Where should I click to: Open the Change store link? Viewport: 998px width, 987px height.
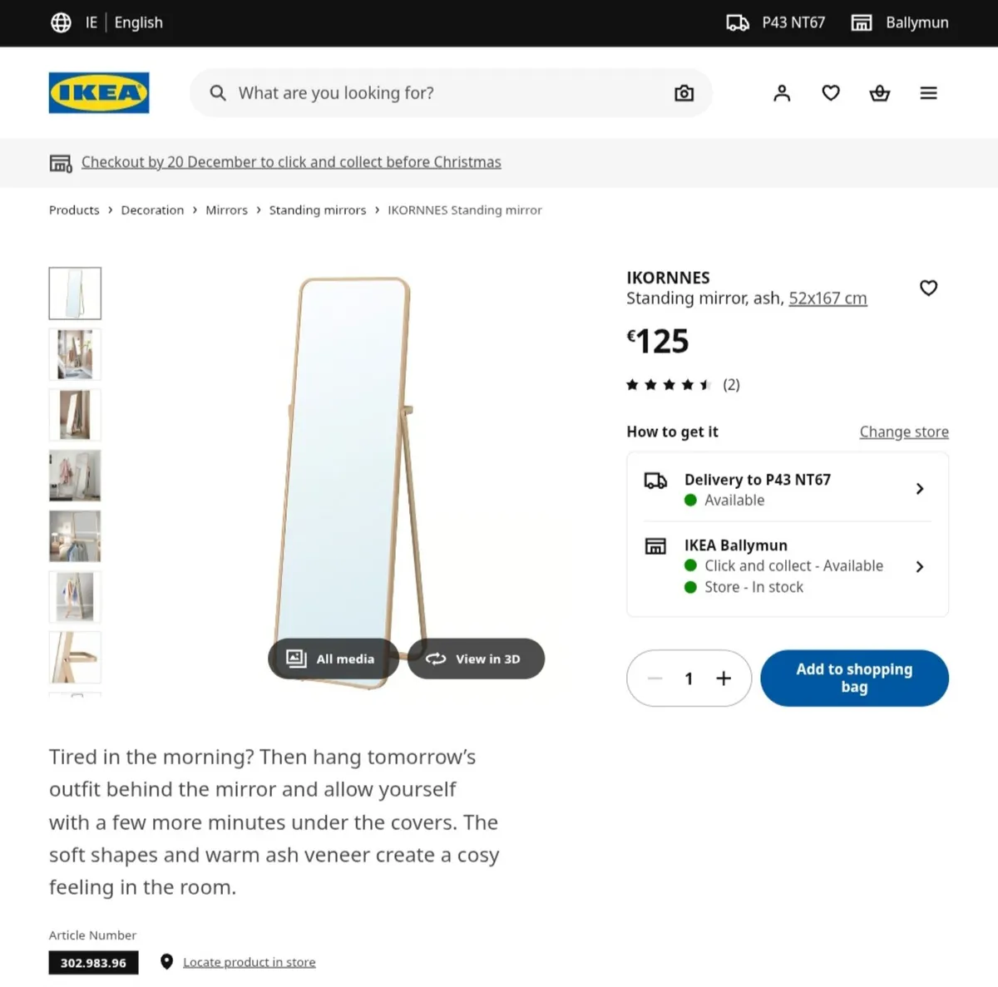(903, 432)
